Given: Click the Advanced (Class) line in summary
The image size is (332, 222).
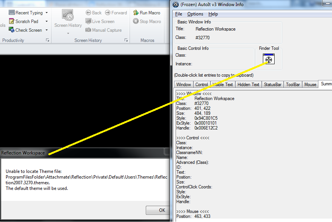Looking at the screenshot, I should coord(193,162).
